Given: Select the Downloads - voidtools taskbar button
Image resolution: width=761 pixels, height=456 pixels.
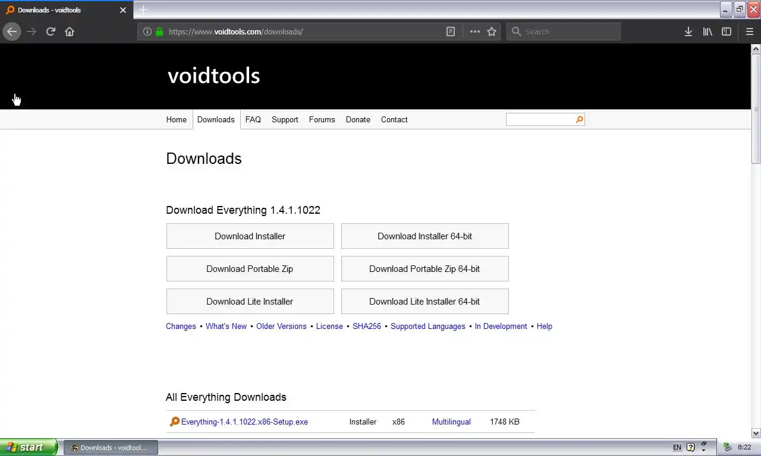Looking at the screenshot, I should 111,447.
